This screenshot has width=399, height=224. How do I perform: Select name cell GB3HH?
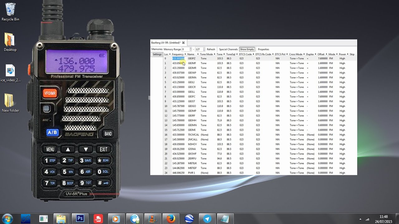pyautogui.click(x=192, y=120)
